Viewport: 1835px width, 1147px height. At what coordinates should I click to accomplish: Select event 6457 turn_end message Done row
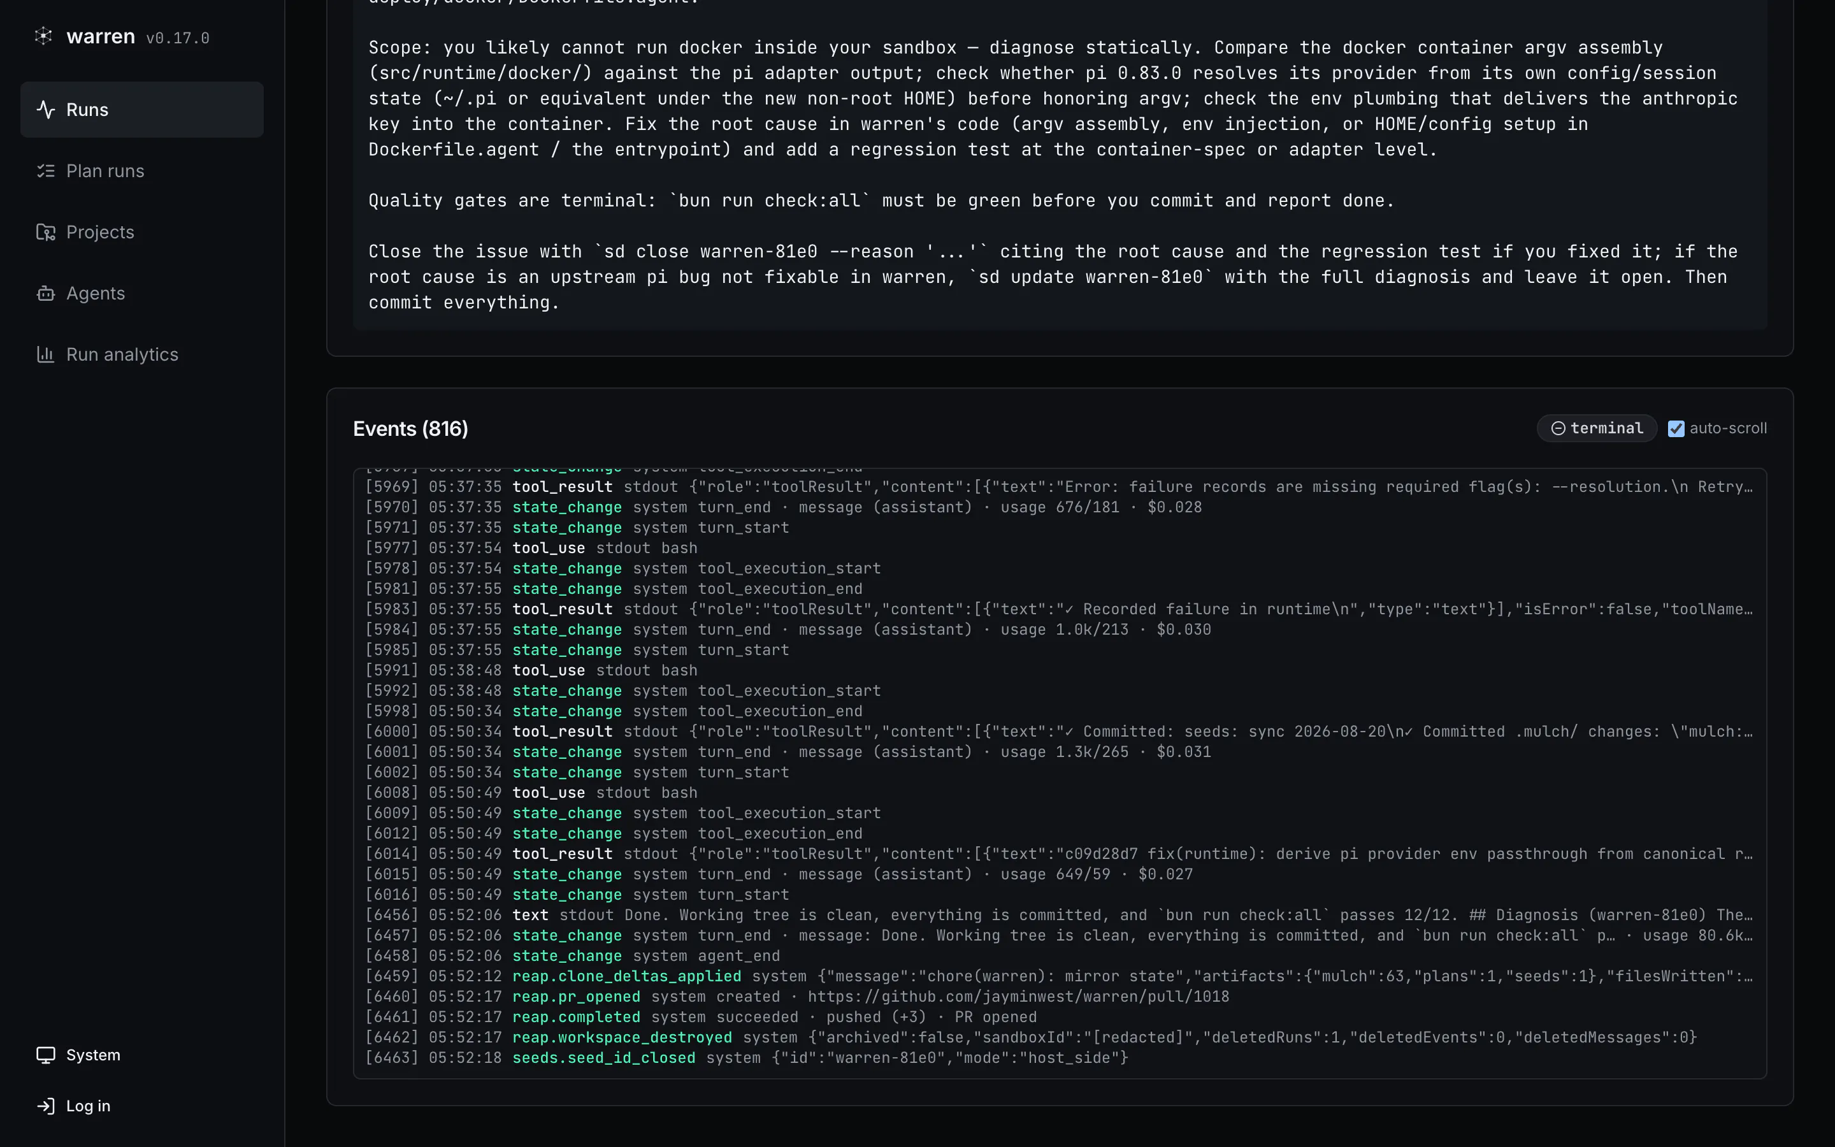[1060, 936]
